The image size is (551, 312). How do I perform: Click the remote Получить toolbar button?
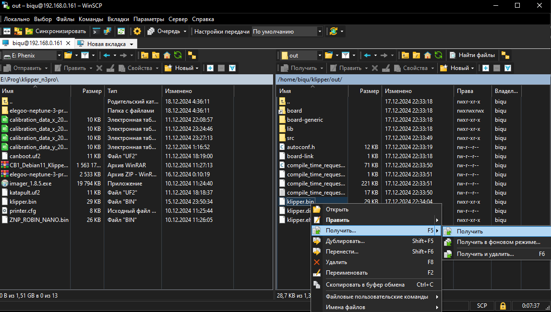pos(299,68)
